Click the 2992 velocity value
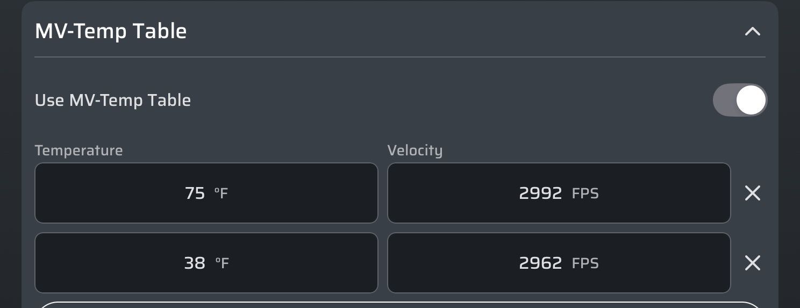The image size is (800, 308). [x=540, y=193]
